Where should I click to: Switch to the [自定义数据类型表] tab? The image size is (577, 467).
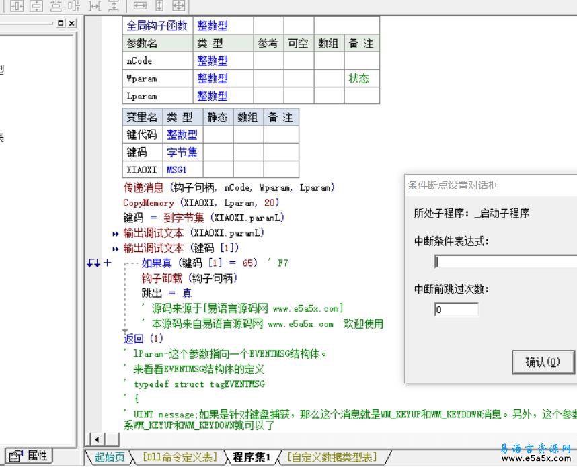click(x=332, y=457)
